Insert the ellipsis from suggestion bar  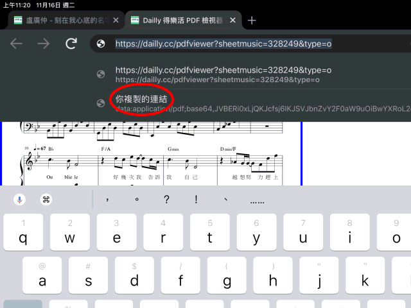click(x=257, y=200)
